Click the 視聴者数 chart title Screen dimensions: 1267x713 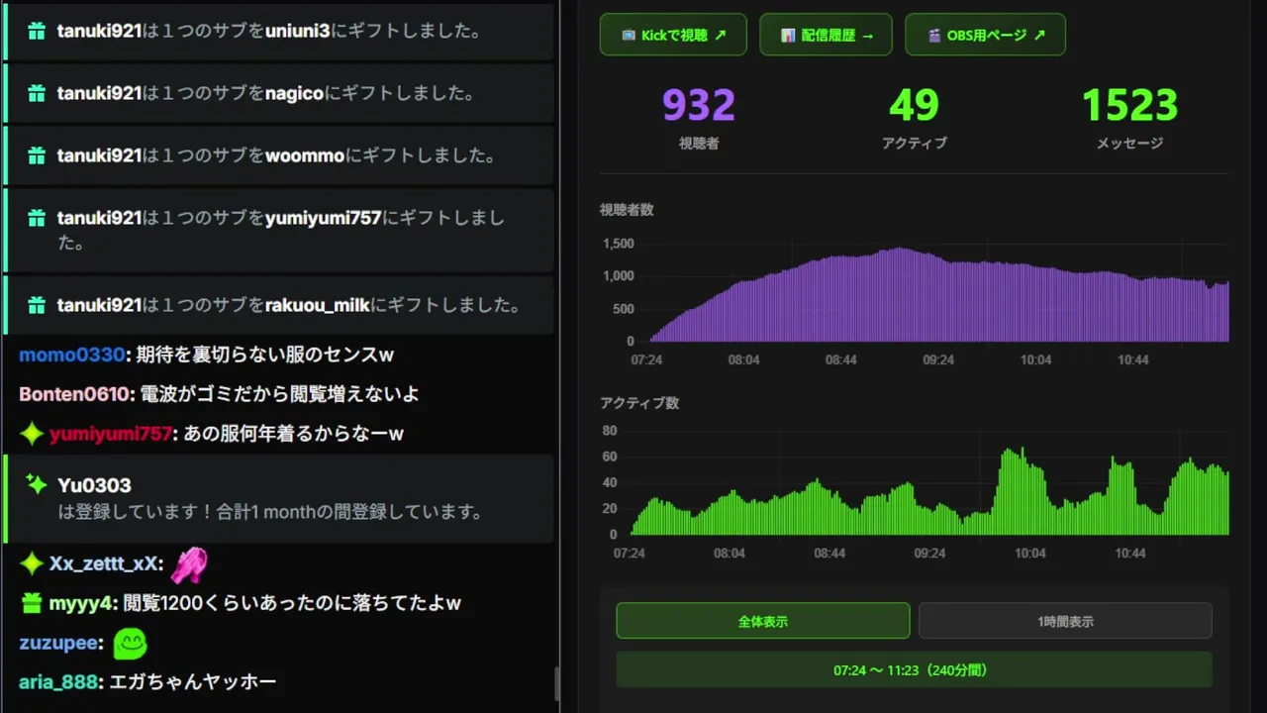tap(627, 210)
